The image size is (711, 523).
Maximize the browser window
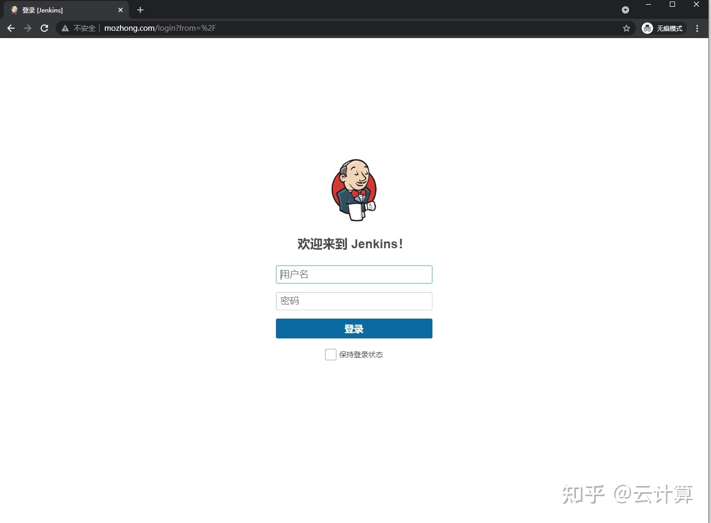[672, 5]
